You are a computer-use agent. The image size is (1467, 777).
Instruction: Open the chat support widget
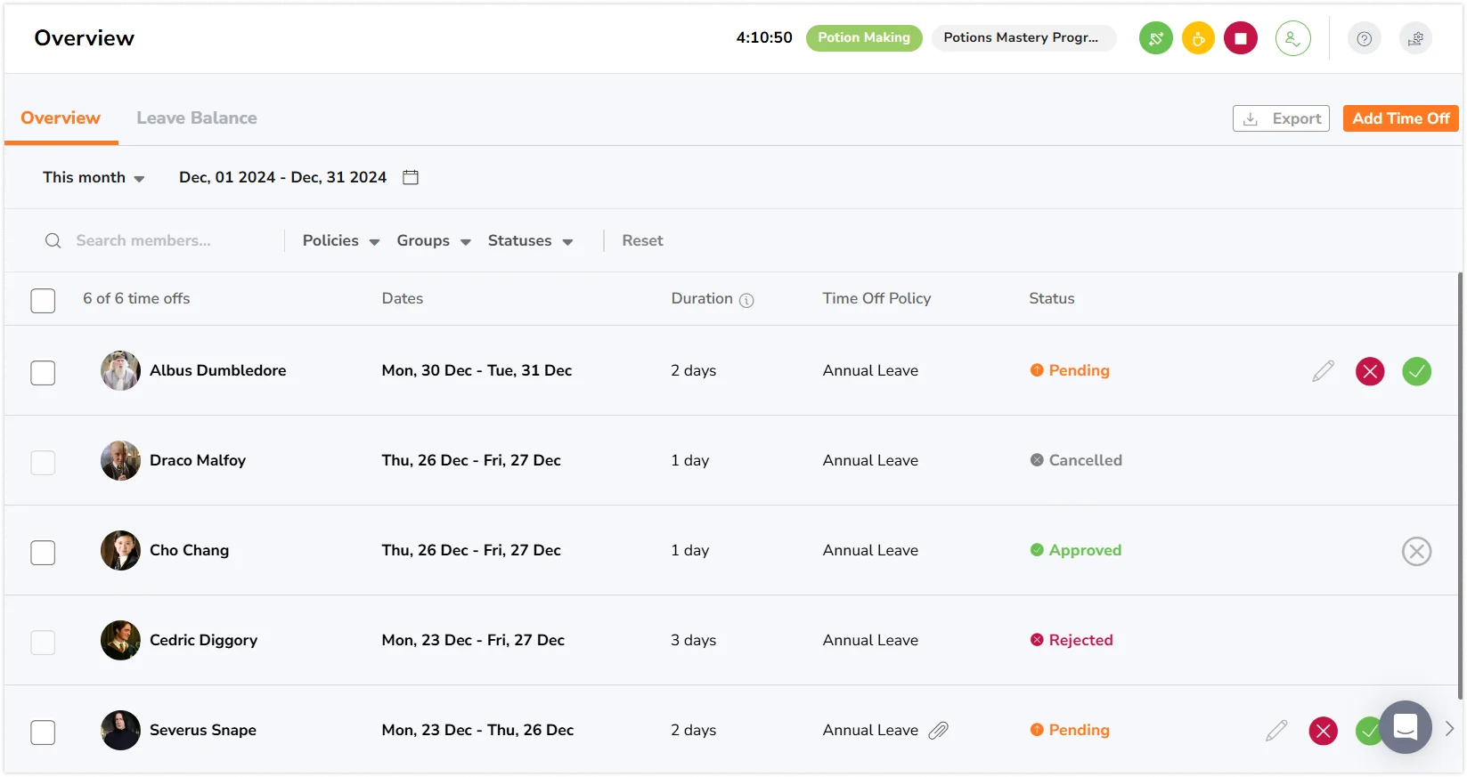(1405, 727)
